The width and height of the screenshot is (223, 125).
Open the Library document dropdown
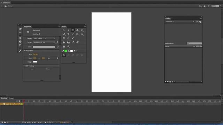180,22
